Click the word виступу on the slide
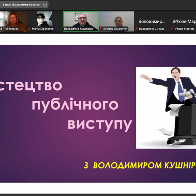This screenshot has height=196, width=196. coord(100,124)
